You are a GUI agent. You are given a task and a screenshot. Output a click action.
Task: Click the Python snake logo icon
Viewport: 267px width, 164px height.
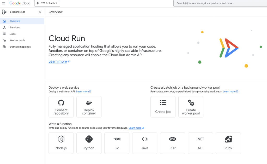(x=89, y=139)
